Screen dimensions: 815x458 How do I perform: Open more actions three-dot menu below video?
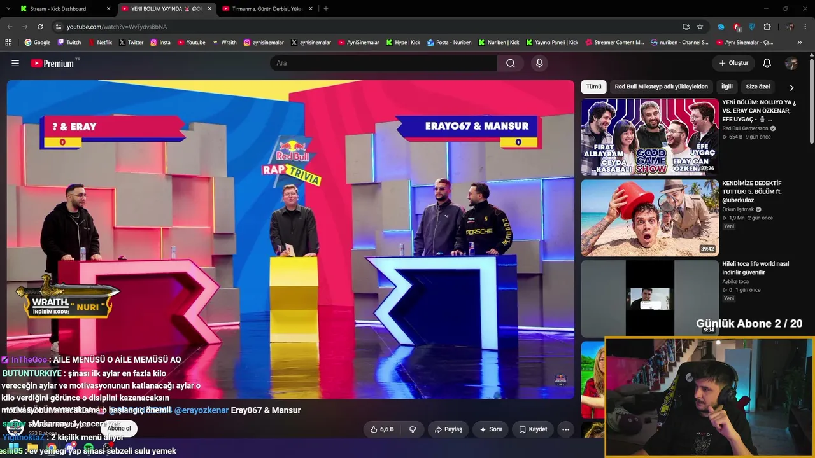565,429
